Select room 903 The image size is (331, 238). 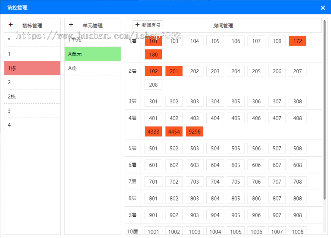[x=195, y=215]
